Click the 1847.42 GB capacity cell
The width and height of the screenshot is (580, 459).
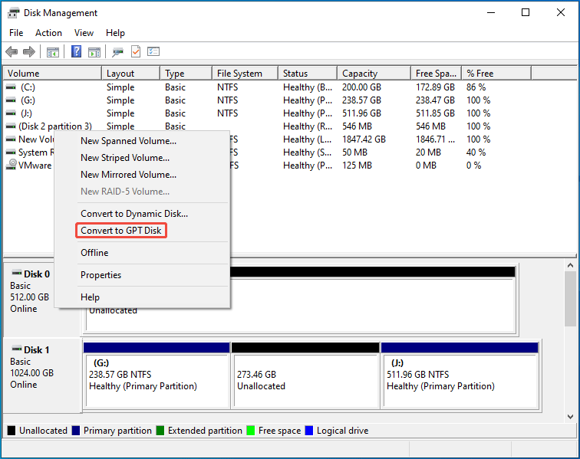364,139
